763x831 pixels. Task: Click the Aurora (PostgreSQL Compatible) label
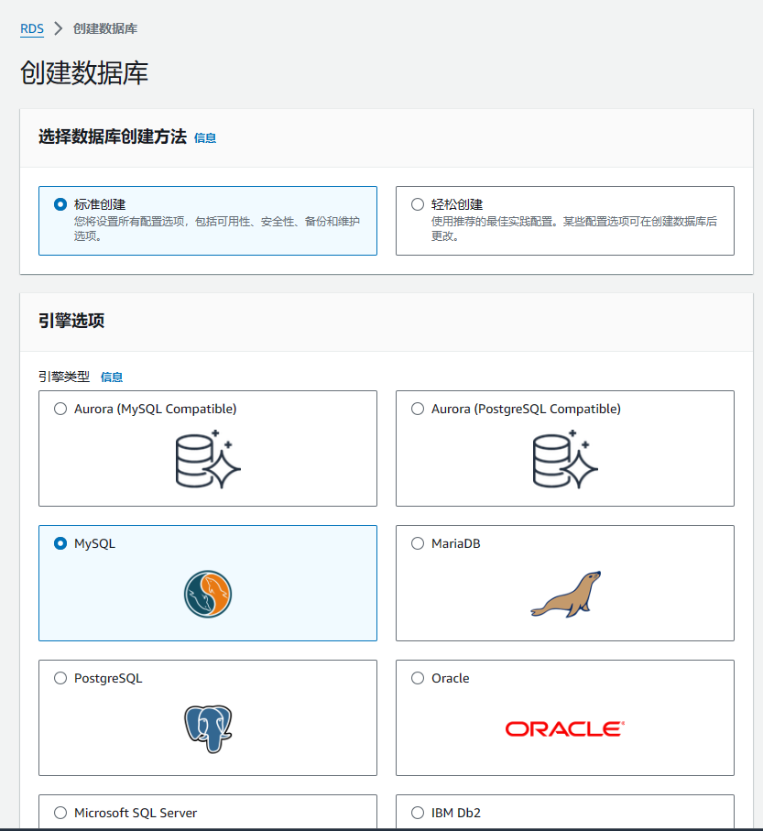(526, 410)
